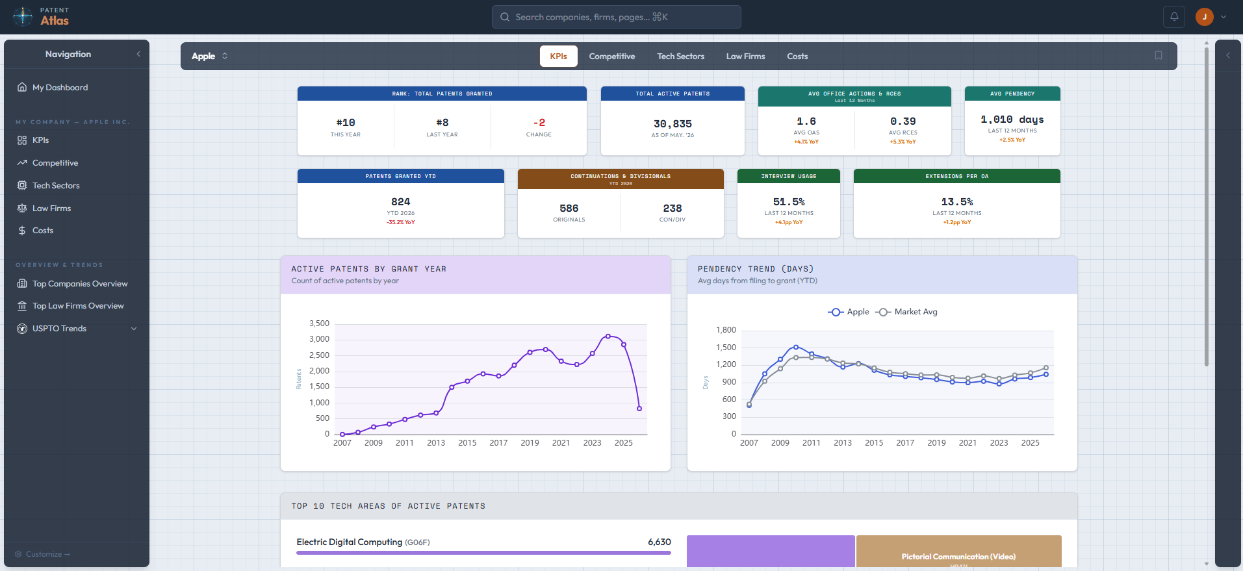This screenshot has width=1243, height=571.
Task: Click the -2 rank change value
Action: (539, 123)
